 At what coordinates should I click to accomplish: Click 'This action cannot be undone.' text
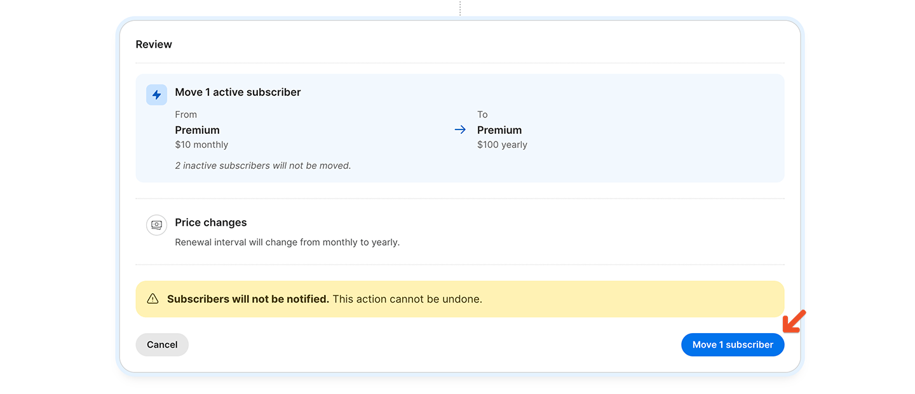(407, 299)
